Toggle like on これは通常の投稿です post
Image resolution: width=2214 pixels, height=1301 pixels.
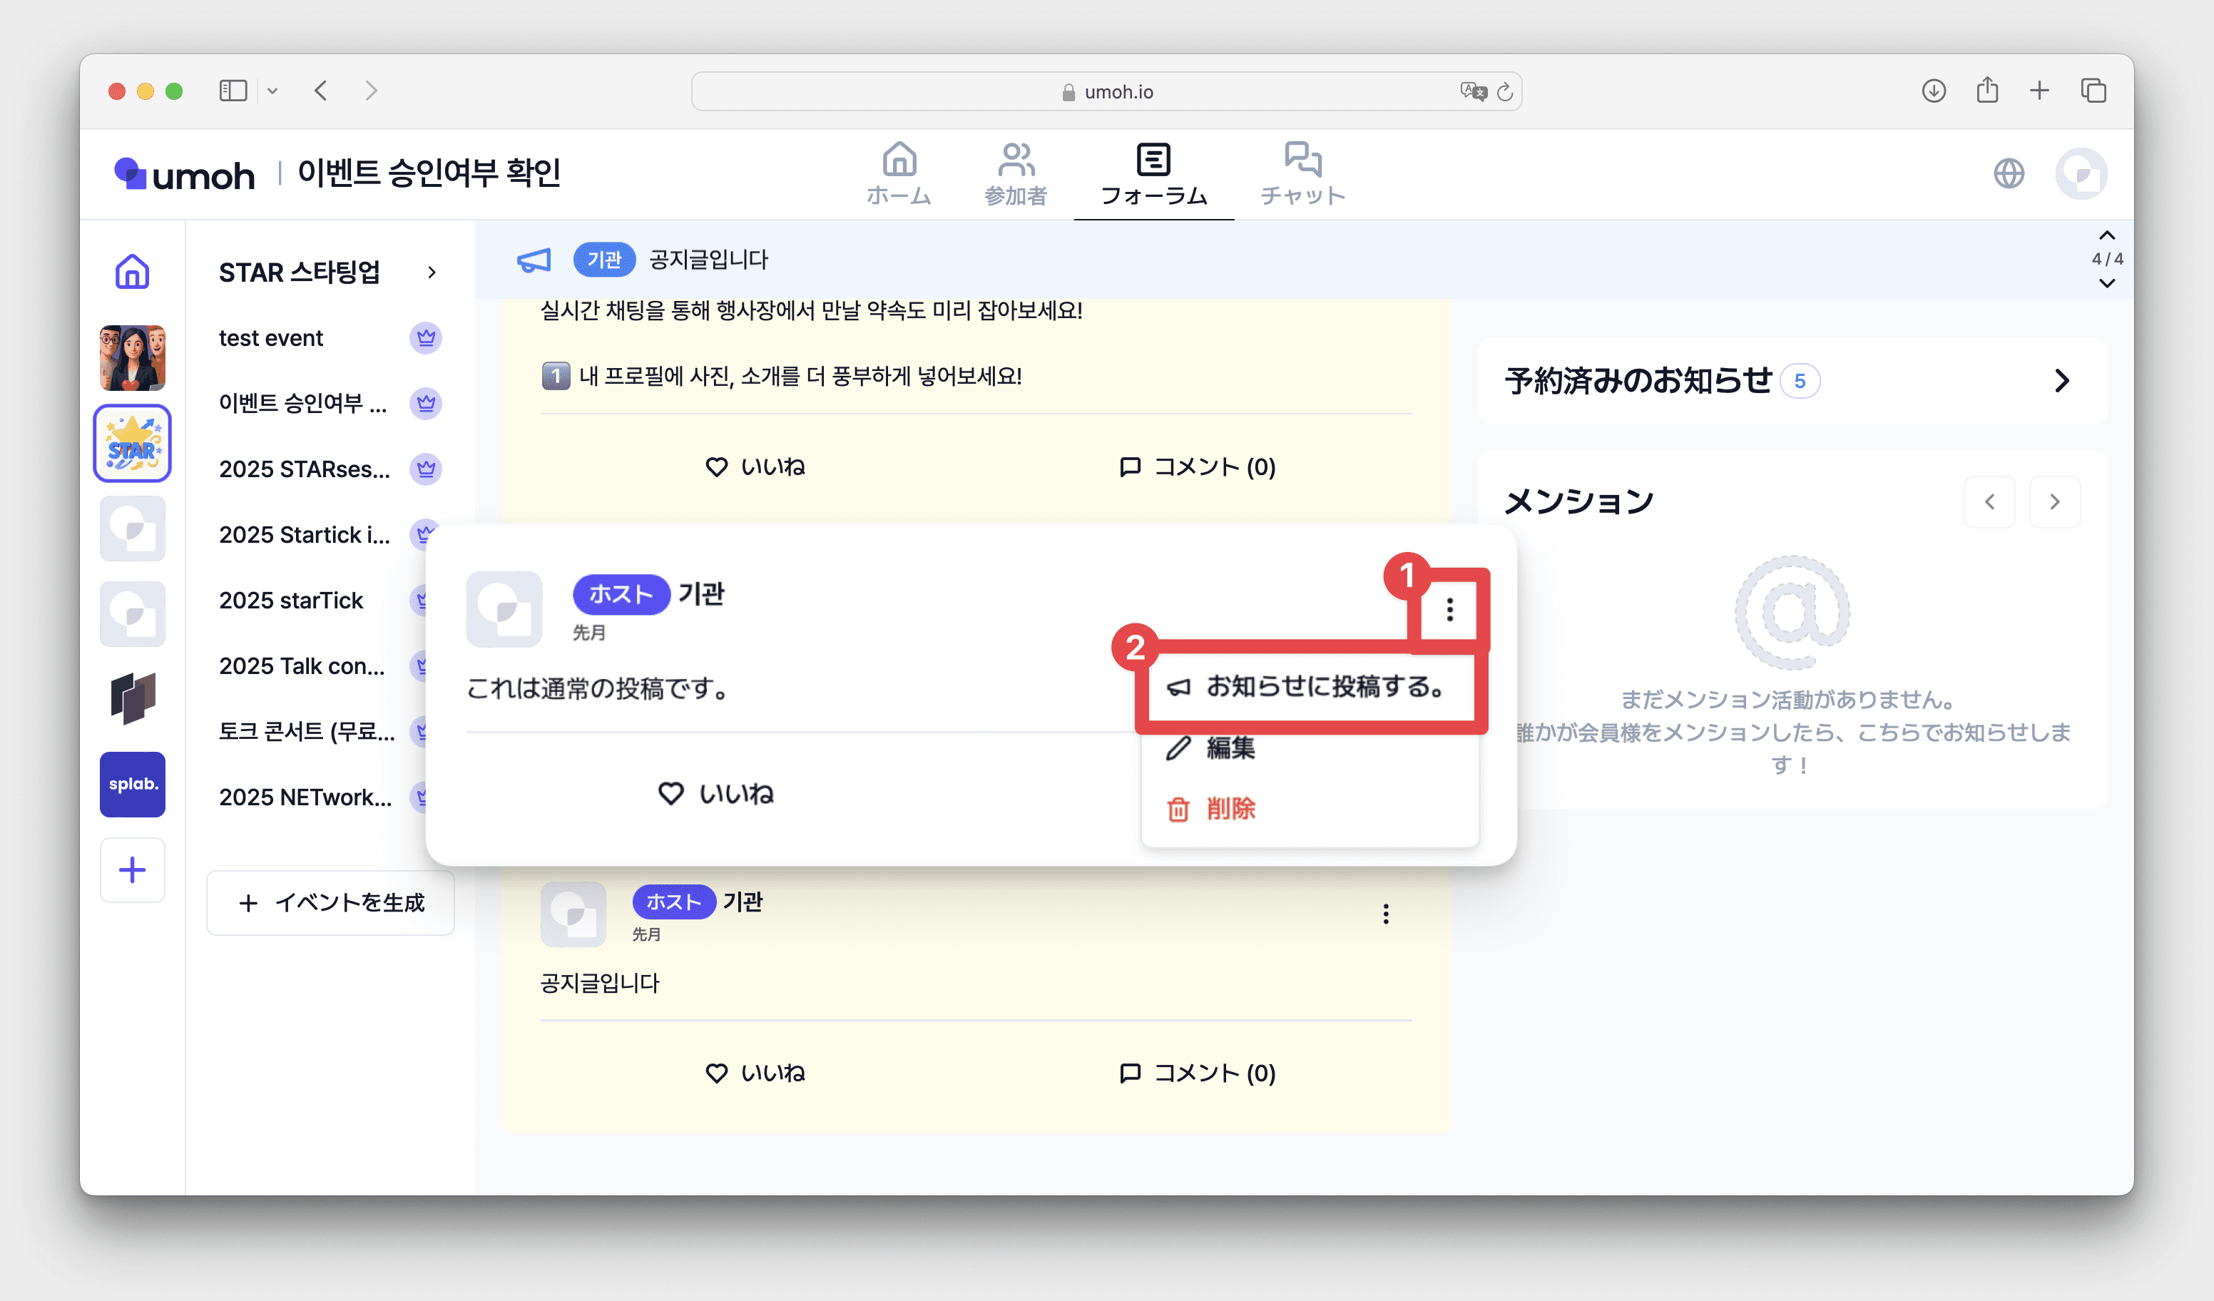click(716, 793)
